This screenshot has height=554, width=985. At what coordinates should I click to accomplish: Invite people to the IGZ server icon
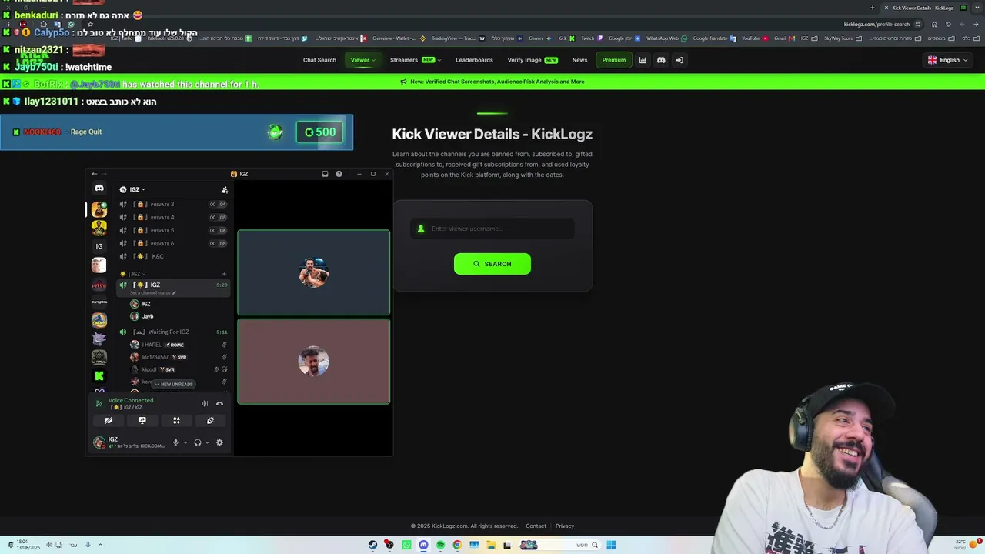tap(225, 189)
